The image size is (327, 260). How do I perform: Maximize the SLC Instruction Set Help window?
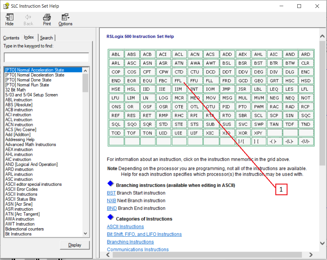tap(299, 6)
